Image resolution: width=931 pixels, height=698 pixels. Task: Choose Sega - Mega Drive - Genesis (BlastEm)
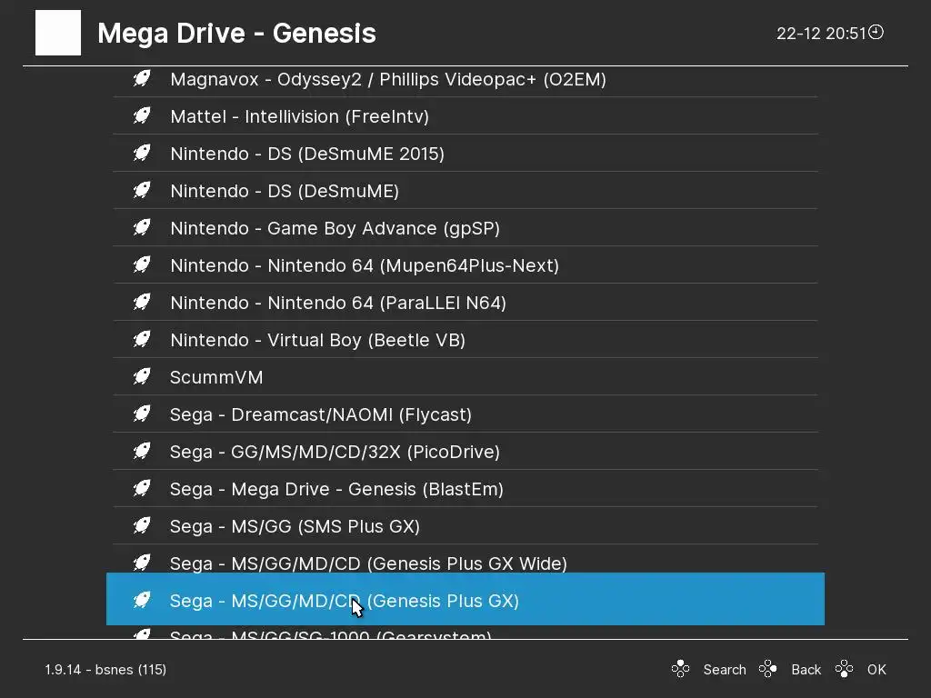(x=465, y=488)
